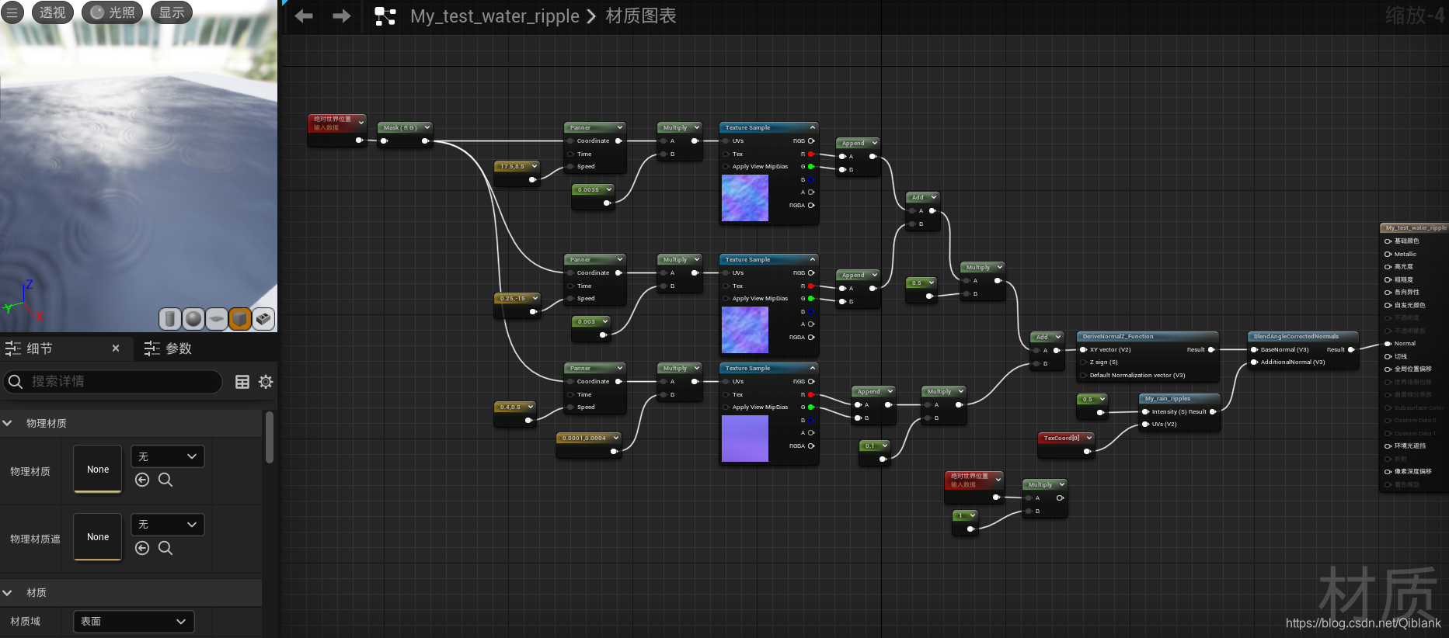Click the None thumbnail for 物理材质遮
The image size is (1449, 638).
pos(98,536)
